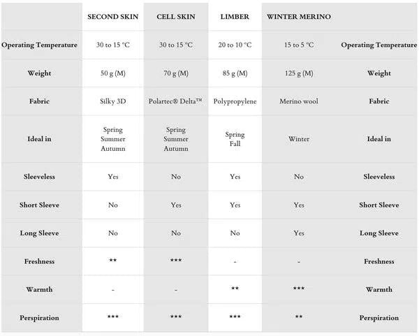Click the WINTER MERINO column header
Viewport: 419px width, 336px height.
[x=299, y=17]
